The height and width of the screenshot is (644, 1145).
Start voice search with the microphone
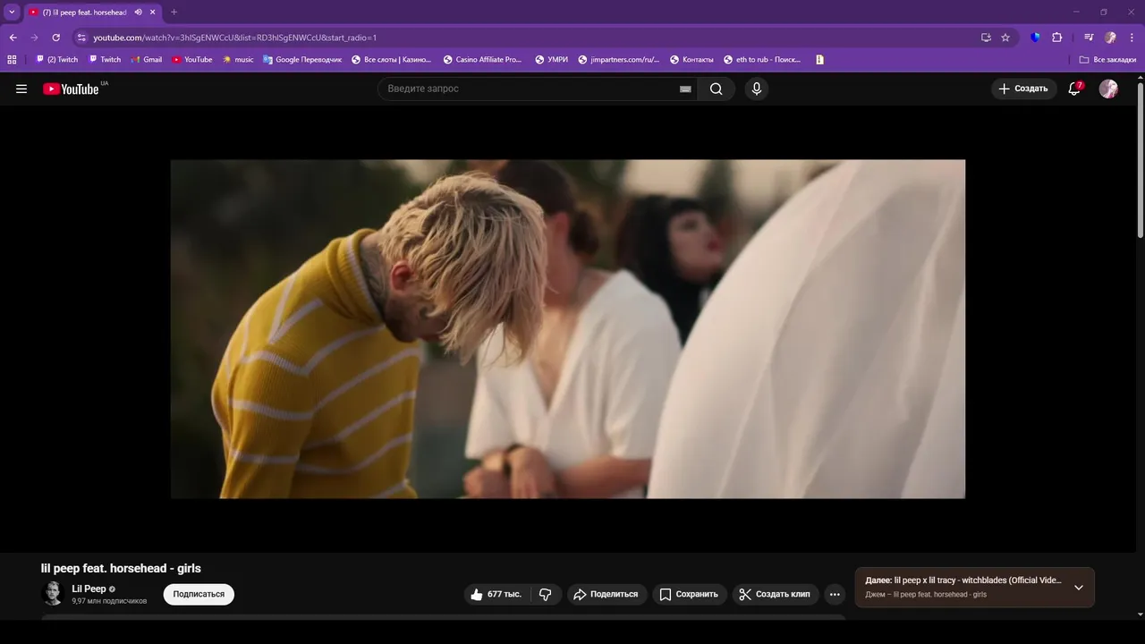pyautogui.click(x=757, y=89)
